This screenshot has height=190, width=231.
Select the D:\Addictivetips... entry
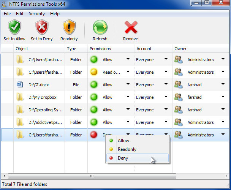45,122
